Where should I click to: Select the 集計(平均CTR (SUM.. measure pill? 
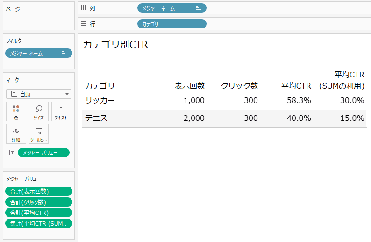pos(38,223)
